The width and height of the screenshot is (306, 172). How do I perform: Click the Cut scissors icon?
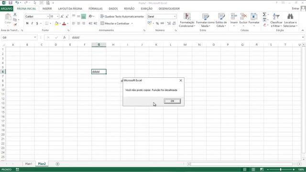15,15
